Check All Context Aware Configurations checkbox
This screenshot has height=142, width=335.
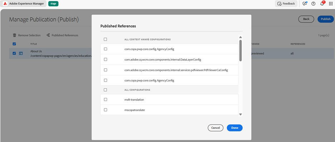(105, 39)
